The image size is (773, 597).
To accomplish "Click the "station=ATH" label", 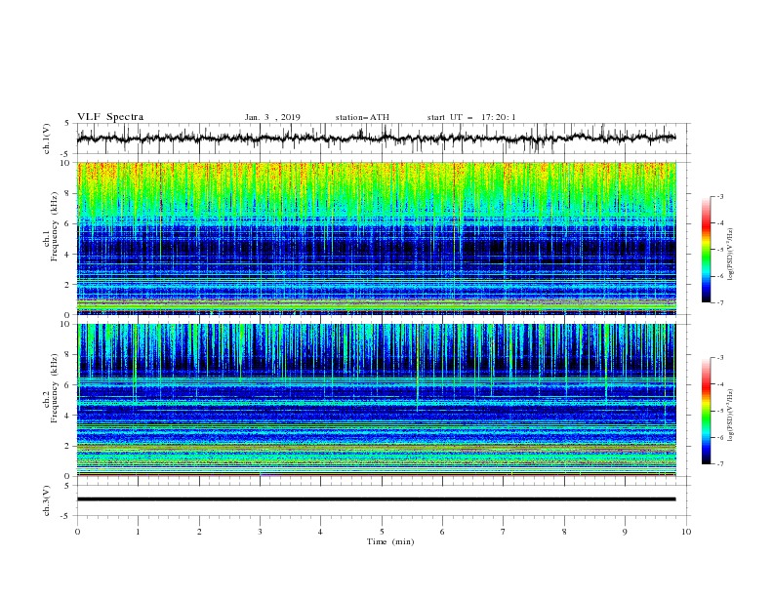I will [362, 117].
